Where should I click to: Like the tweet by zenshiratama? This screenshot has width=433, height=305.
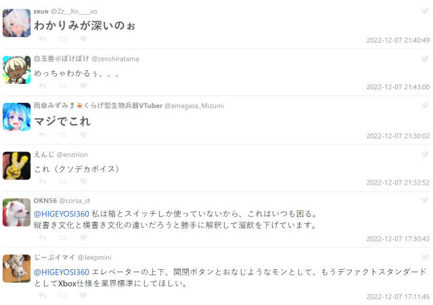tap(83, 86)
